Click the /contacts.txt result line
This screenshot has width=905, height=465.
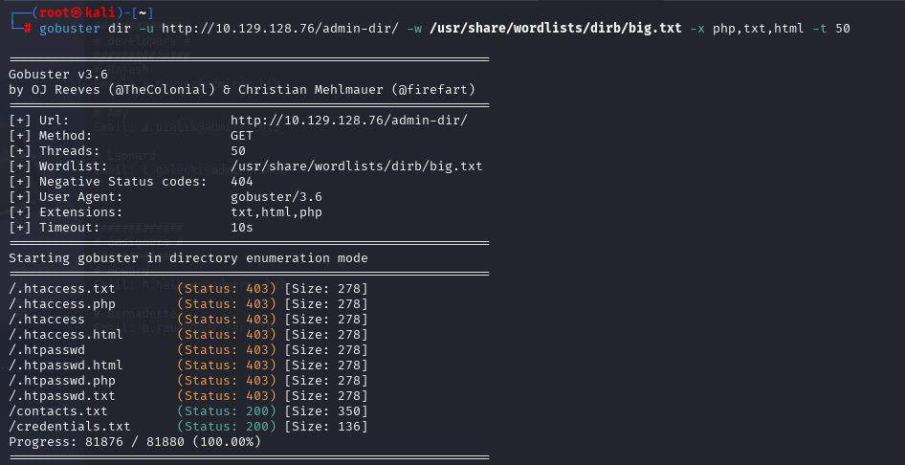coord(188,411)
